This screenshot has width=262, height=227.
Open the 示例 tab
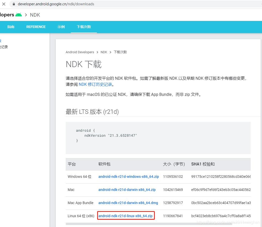click(x=61, y=27)
